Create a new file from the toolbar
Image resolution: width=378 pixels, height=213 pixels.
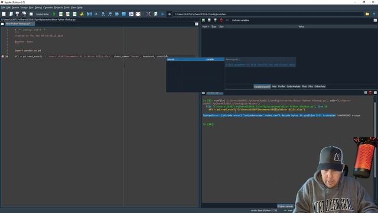4,14
